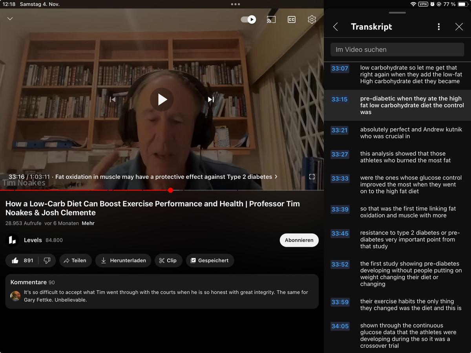This screenshot has width=471, height=353.
Task: Subscribe with the Abonnieren button
Action: pos(299,240)
